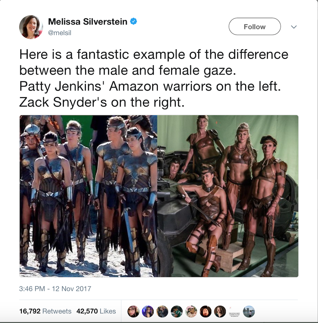Open the third liker's avatar
Image resolution: width=318 pixels, height=323 pixels.
[162, 311]
